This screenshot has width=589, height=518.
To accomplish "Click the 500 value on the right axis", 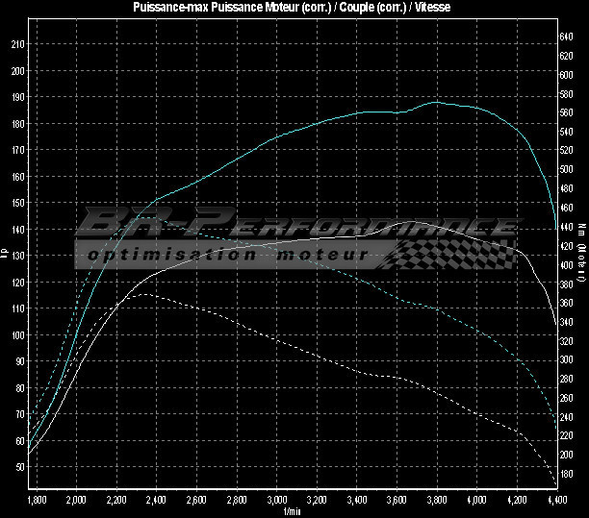I will click(x=567, y=169).
